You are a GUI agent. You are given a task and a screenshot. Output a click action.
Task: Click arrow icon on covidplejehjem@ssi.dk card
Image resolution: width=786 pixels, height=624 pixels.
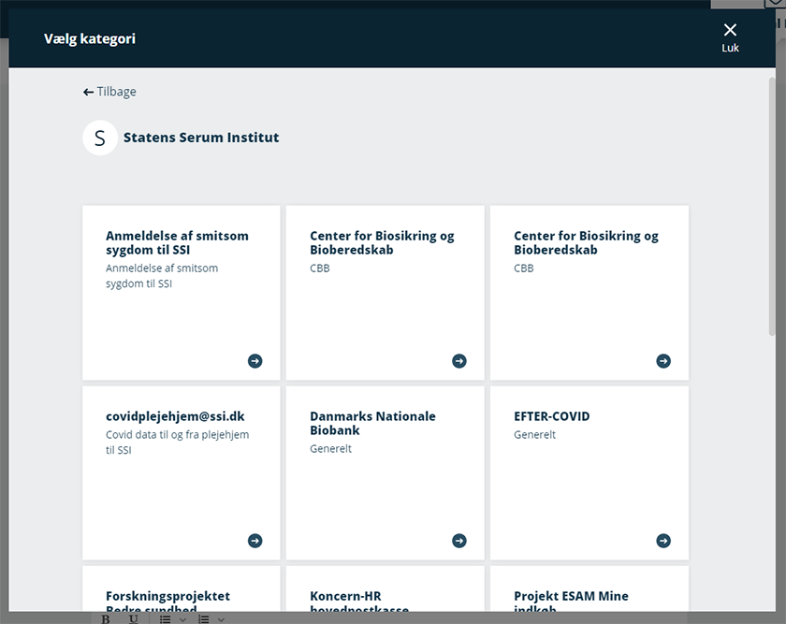pos(255,541)
